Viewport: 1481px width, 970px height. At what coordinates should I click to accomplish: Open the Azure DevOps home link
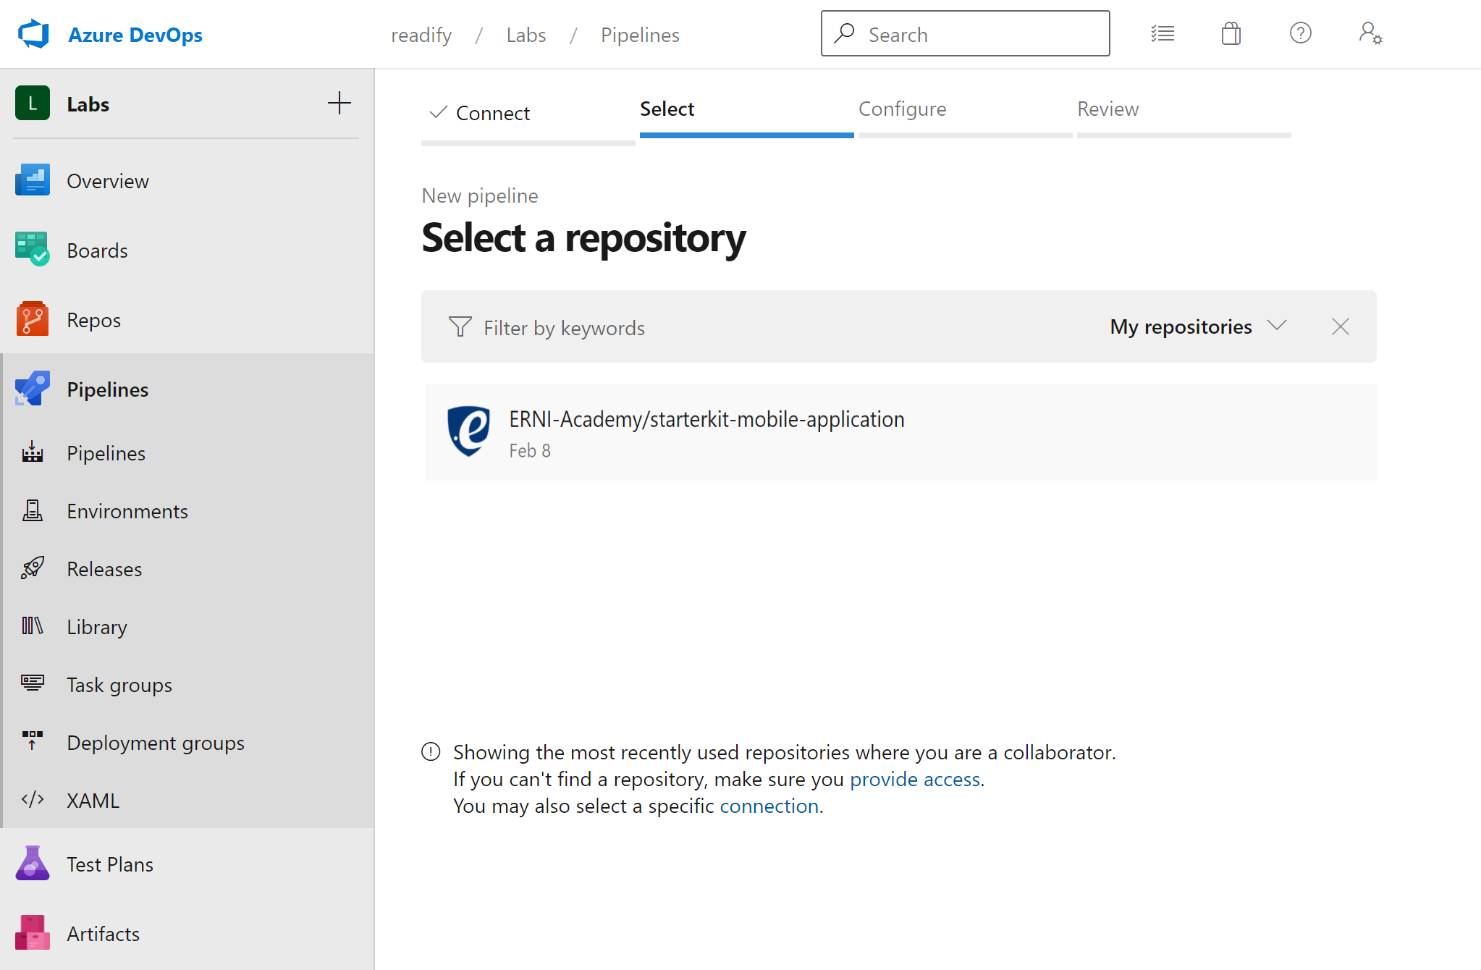point(135,35)
